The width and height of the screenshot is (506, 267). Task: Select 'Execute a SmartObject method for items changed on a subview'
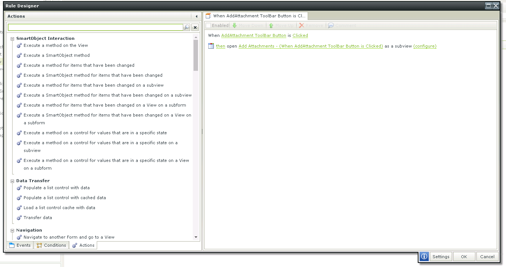108,95
